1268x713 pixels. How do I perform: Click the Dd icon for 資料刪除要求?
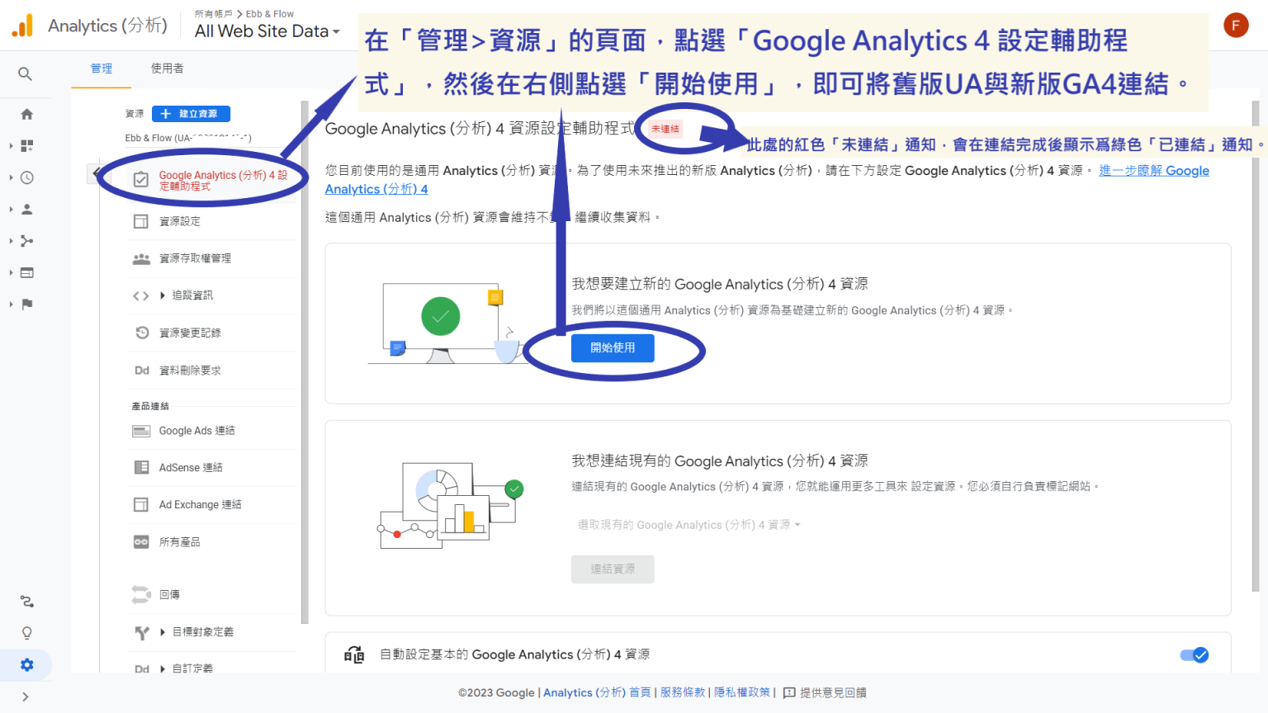[142, 371]
